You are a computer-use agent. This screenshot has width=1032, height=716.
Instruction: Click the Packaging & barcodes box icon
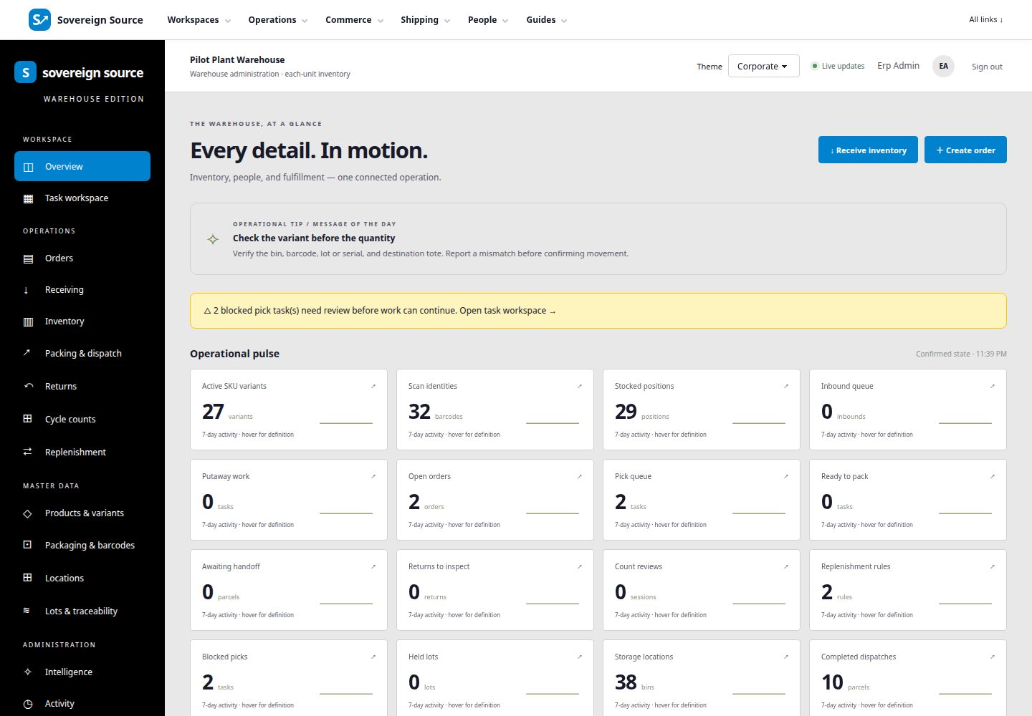pyautogui.click(x=27, y=545)
